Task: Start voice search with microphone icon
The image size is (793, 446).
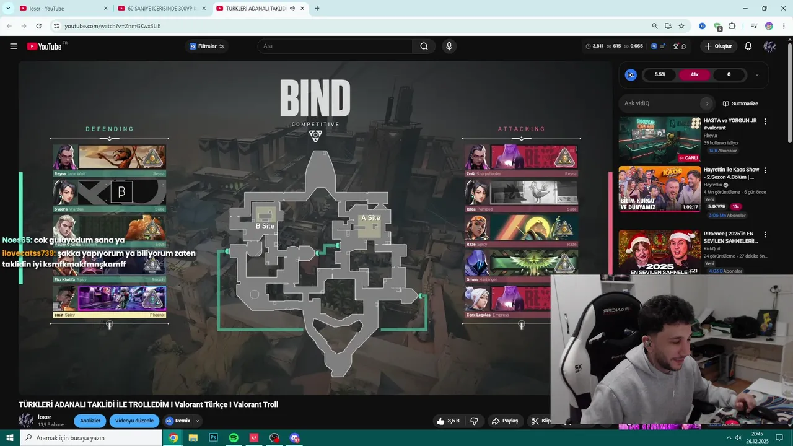Action: tap(449, 46)
